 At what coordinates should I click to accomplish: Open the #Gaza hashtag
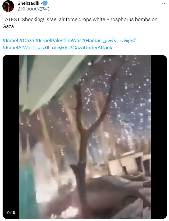27,41
